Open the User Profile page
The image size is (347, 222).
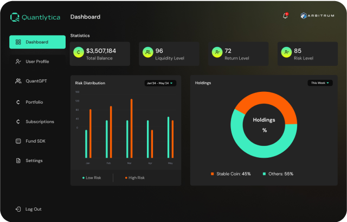pos(37,62)
